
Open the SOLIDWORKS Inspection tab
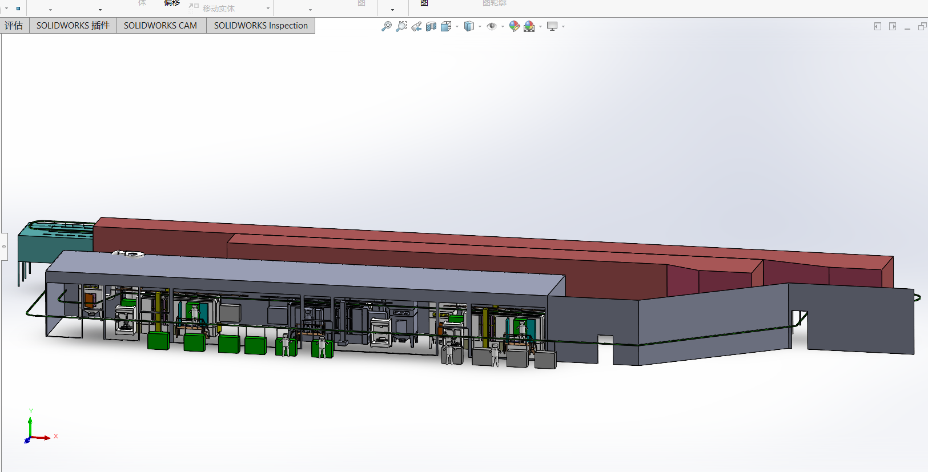(x=260, y=26)
